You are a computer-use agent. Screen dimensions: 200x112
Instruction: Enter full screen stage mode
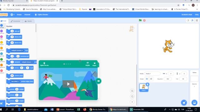tap(197, 21)
